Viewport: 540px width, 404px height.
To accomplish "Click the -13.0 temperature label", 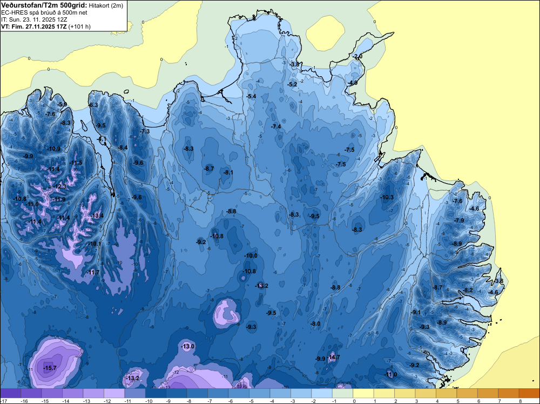I will (188, 347).
